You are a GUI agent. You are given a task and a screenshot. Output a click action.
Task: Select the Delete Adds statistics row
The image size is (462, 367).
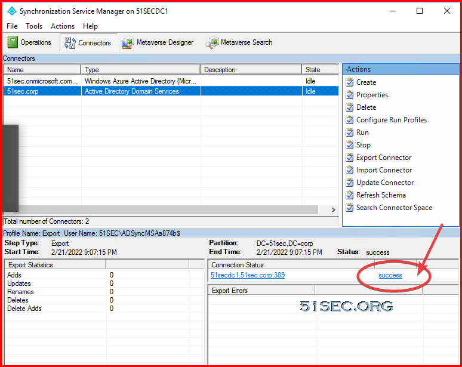tap(104, 309)
